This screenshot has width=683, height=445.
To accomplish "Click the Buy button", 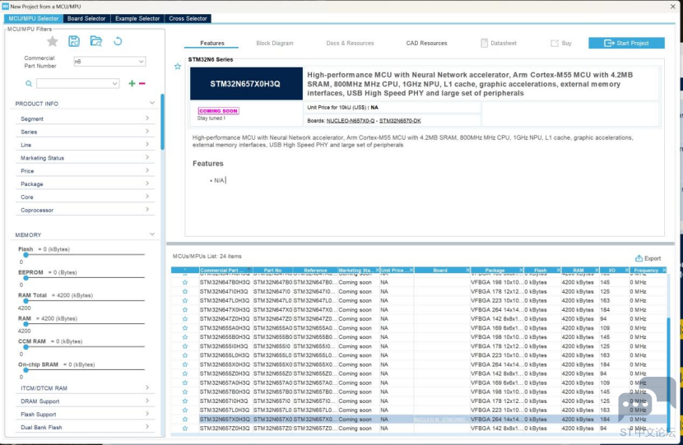I will (x=561, y=43).
